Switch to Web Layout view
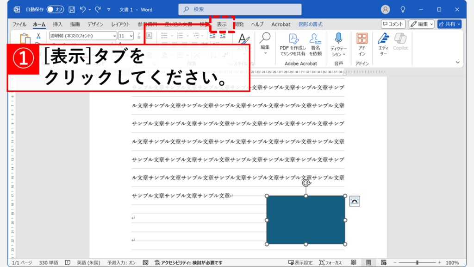 point(384,262)
